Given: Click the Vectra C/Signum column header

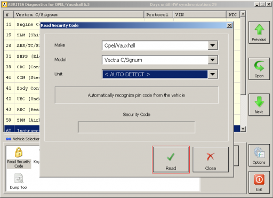Looking at the screenshot, I should pyautogui.click(x=79, y=14).
